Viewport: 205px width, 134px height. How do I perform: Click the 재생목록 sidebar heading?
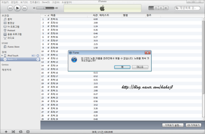pyautogui.click(x=6, y=70)
